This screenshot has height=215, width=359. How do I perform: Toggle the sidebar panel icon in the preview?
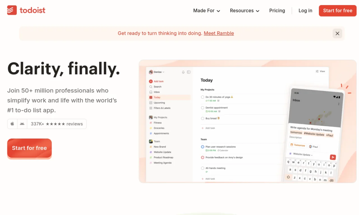tap(189, 72)
